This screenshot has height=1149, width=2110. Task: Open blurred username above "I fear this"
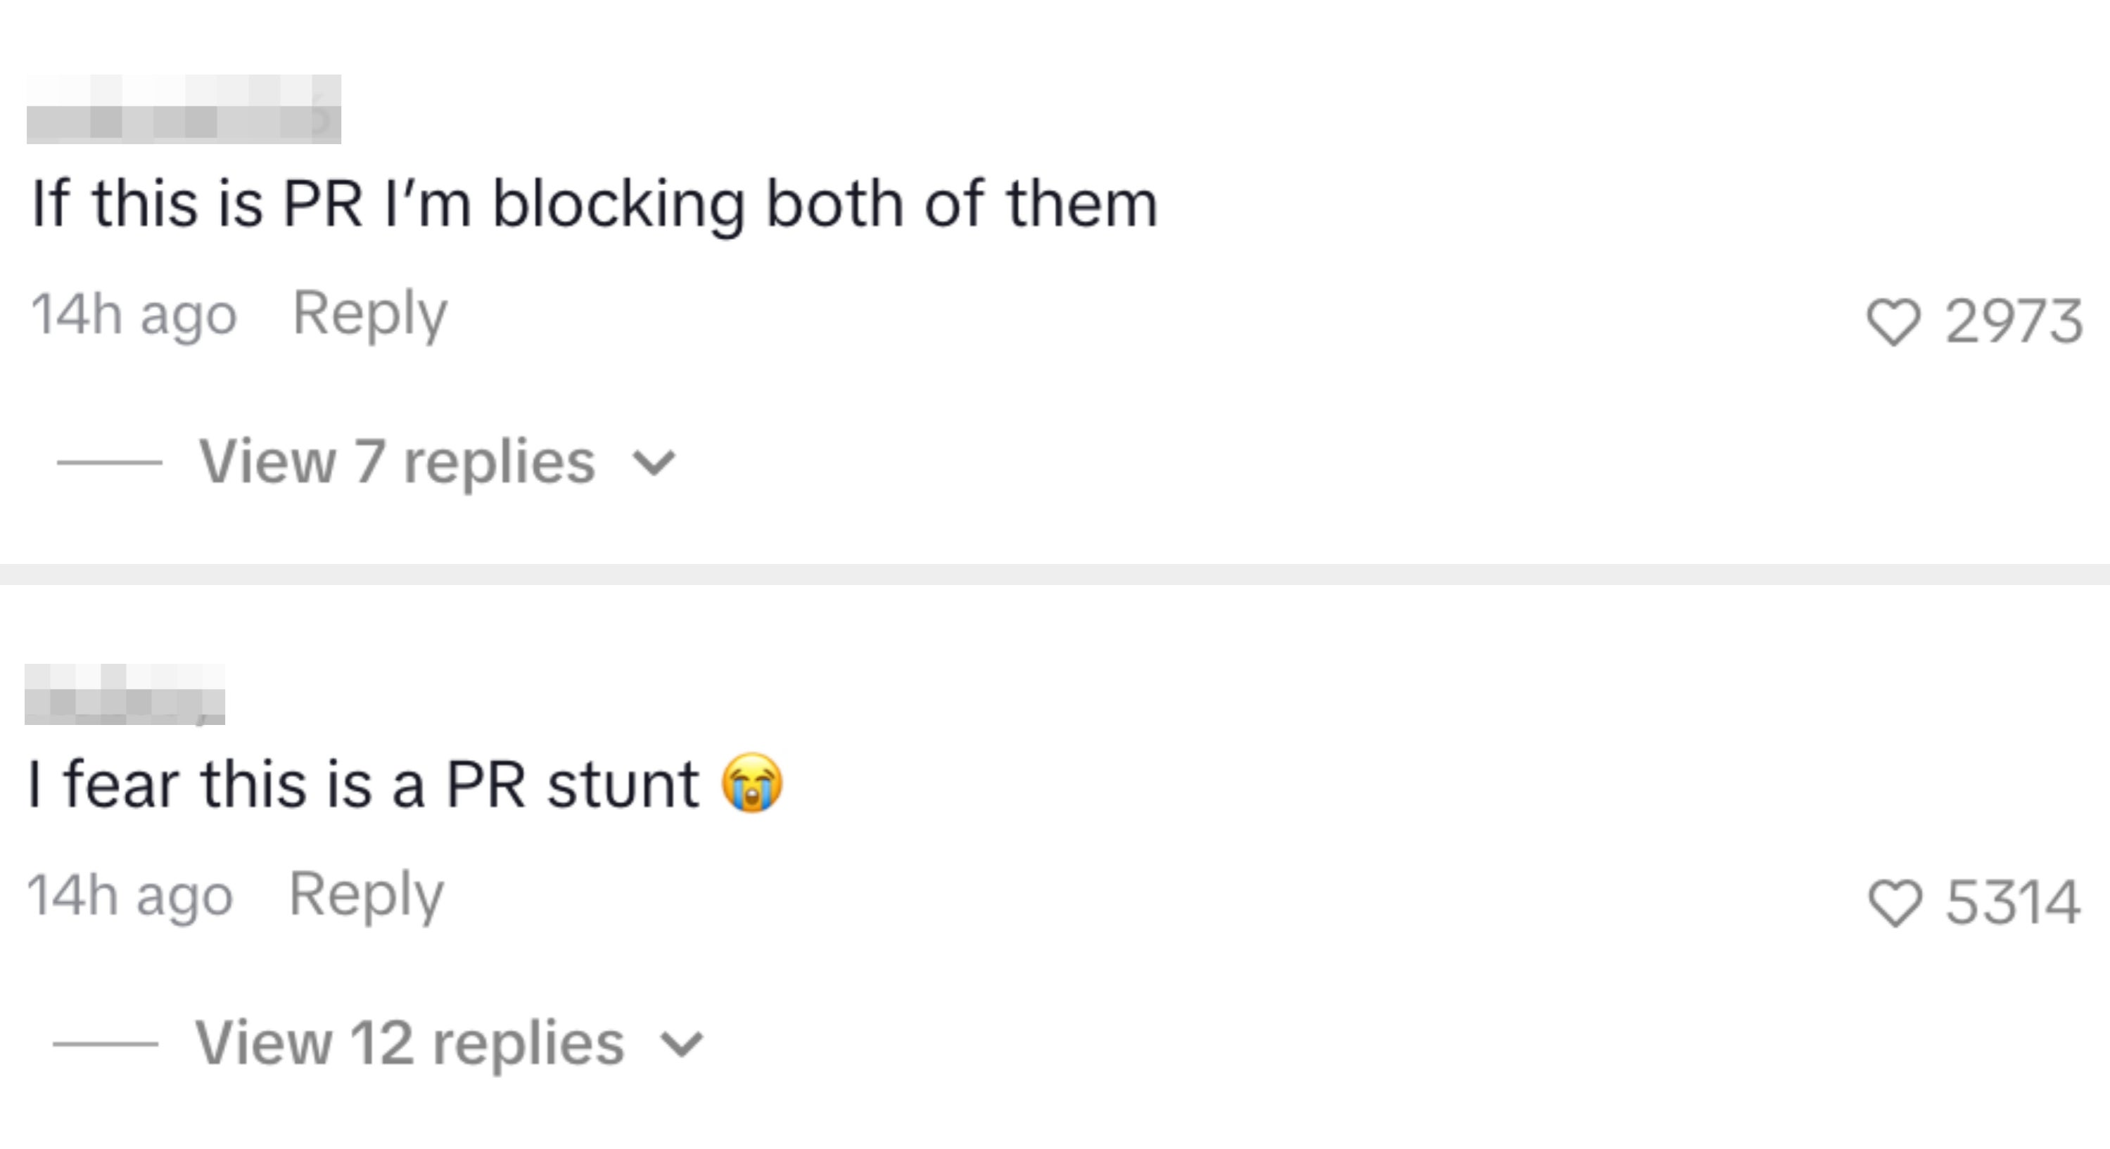[125, 695]
